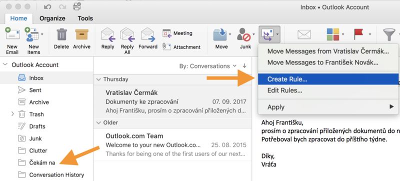The width and height of the screenshot is (400, 181).
Task: Collapse the Thursday message group
Action: click(x=98, y=79)
